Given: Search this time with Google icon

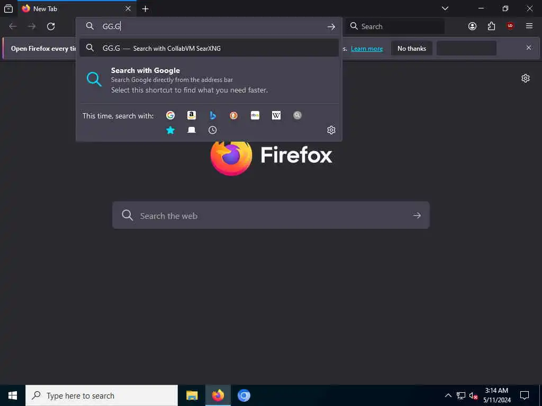Looking at the screenshot, I should (170, 115).
